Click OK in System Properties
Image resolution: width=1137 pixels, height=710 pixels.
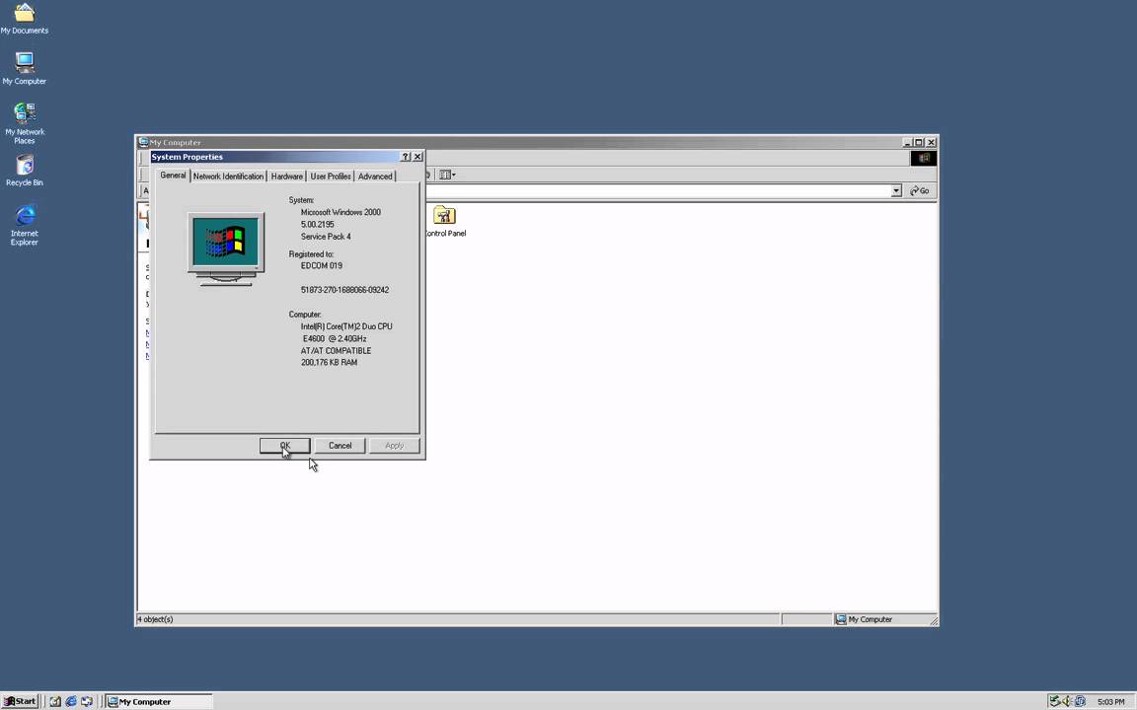coord(285,446)
